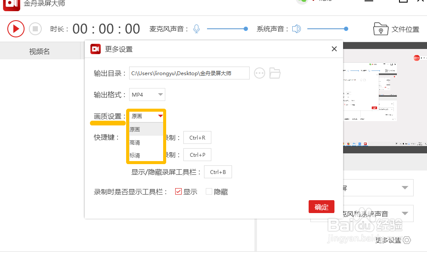Image resolution: width=427 pixels, height=253 pixels.
Task: Expand the audio source dropdown behind dialog
Action: click(x=405, y=213)
